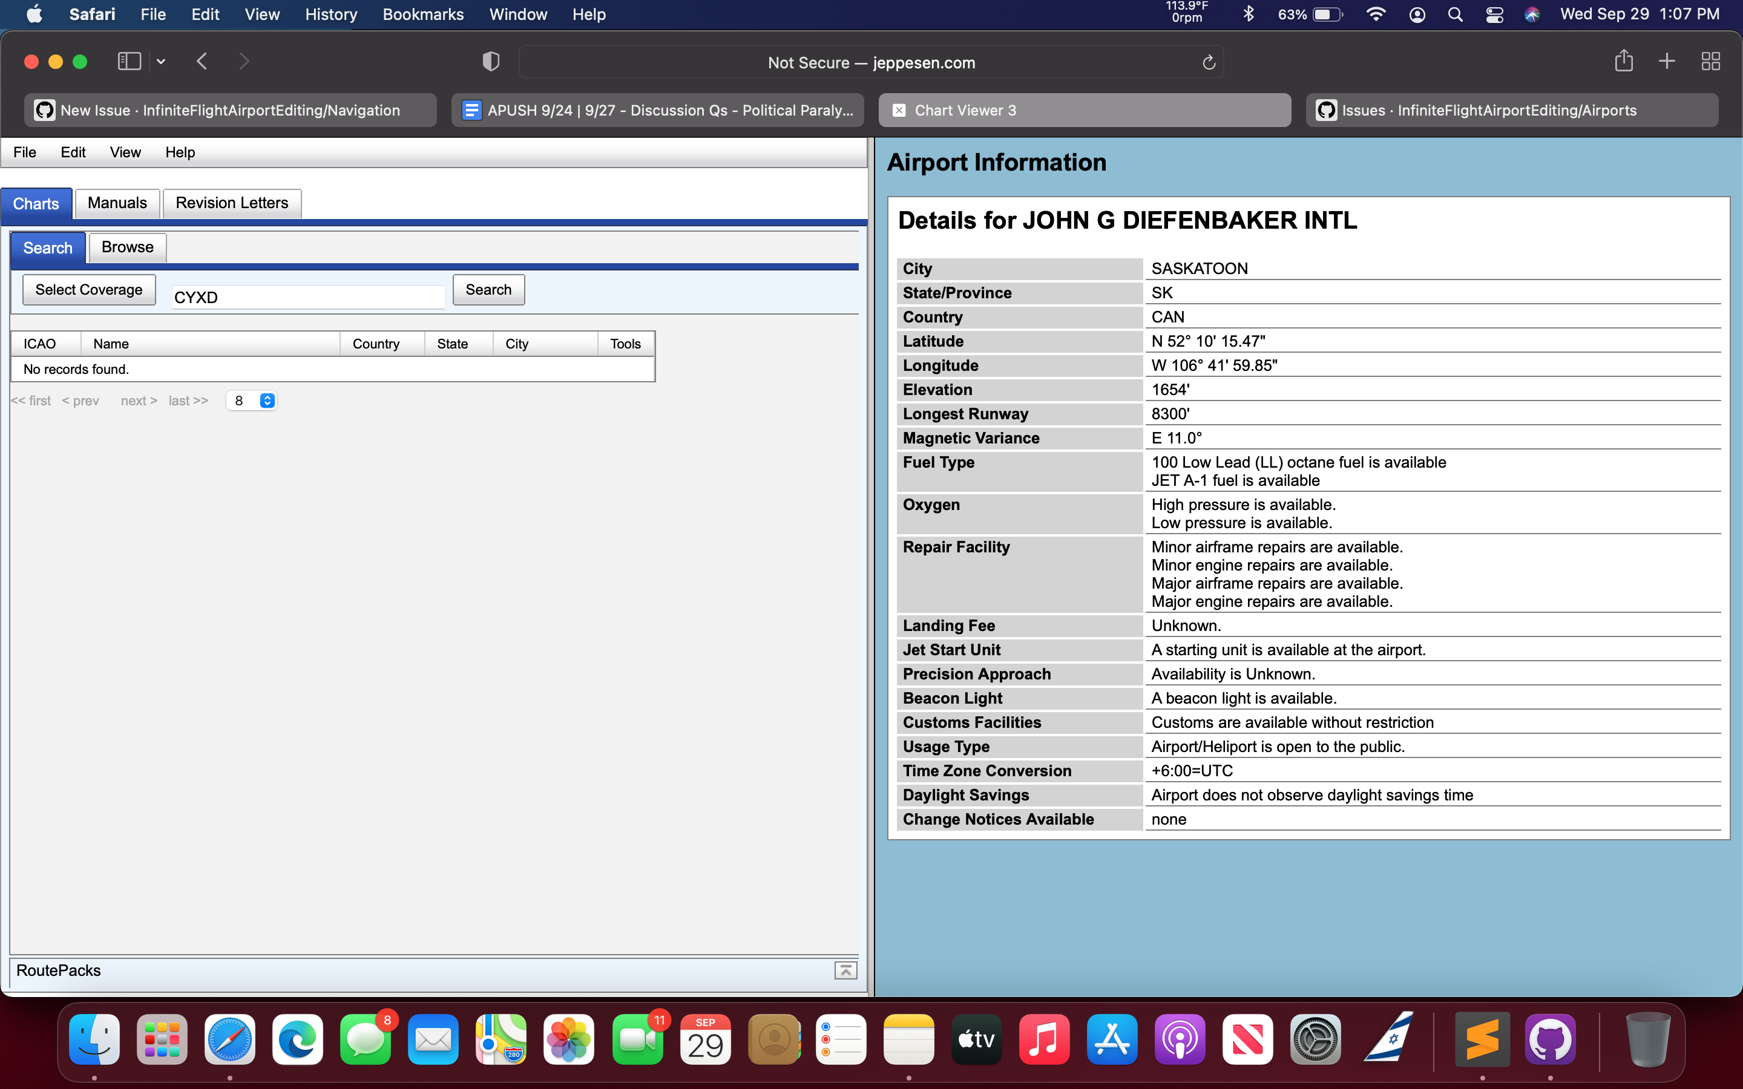
Task: Show the tab overview grid
Action: click(x=1710, y=61)
